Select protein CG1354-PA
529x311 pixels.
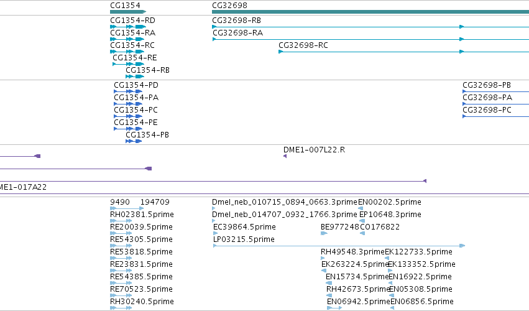(136, 98)
